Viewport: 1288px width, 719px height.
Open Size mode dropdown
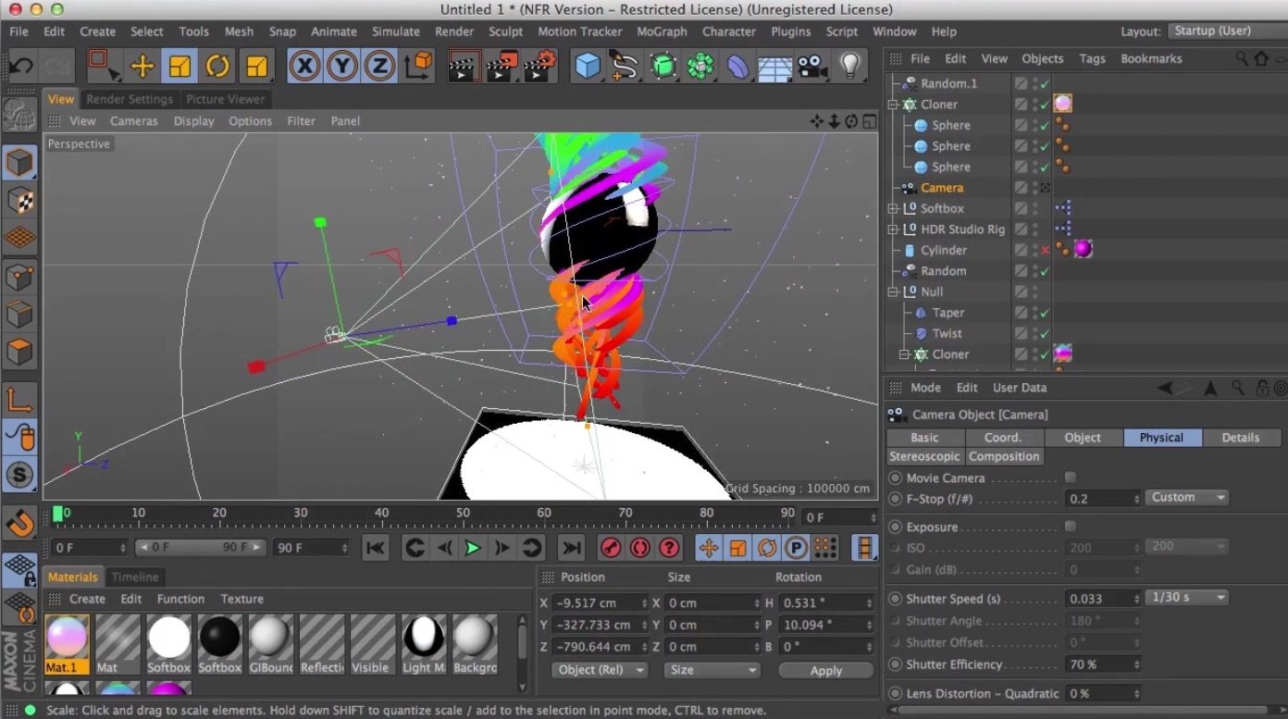712,670
